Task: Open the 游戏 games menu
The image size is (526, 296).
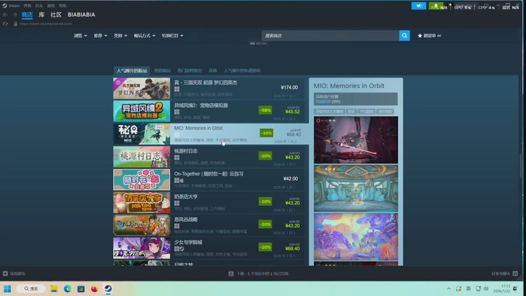Action: tap(51, 6)
